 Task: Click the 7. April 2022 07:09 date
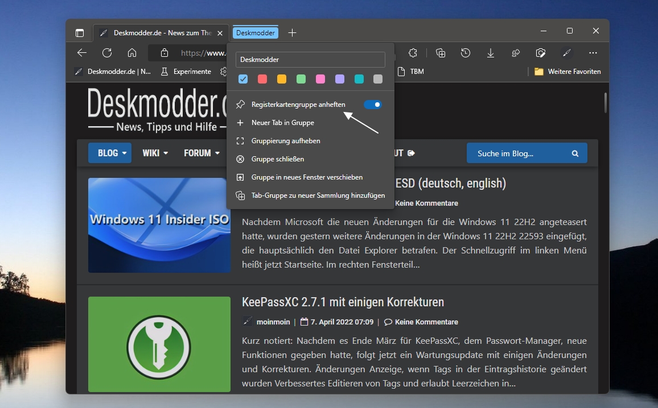pos(342,322)
